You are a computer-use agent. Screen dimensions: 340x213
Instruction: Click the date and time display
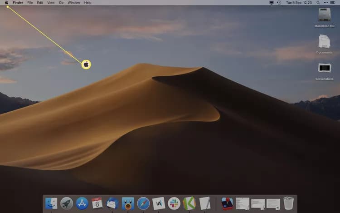[x=299, y=3]
